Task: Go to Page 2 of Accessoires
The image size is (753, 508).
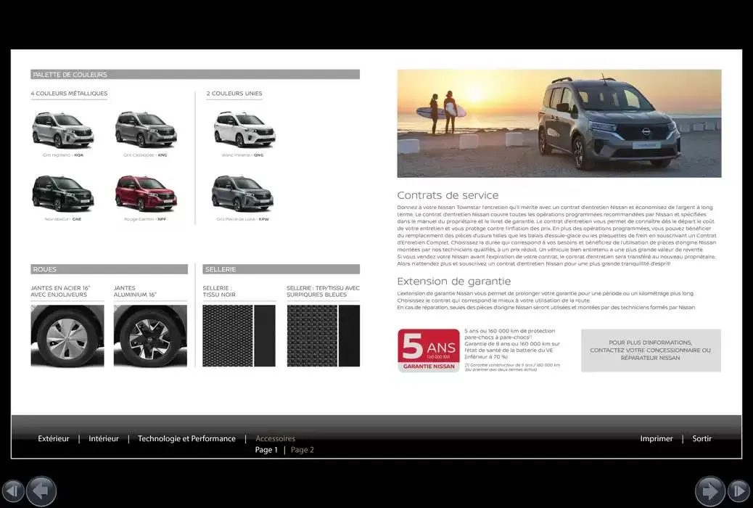Action: click(x=302, y=449)
